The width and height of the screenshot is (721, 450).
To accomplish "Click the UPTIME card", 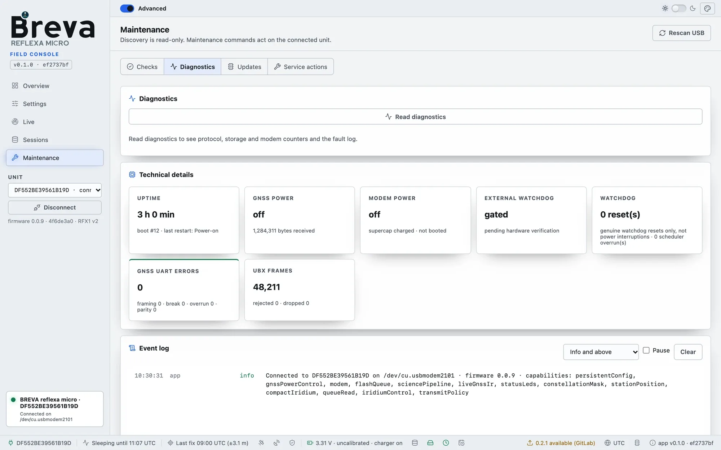I will (184, 220).
